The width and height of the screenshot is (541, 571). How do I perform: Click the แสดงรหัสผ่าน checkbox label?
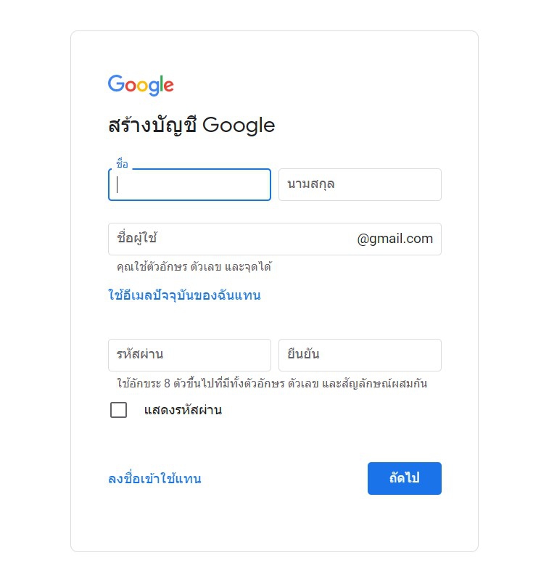[x=183, y=410]
